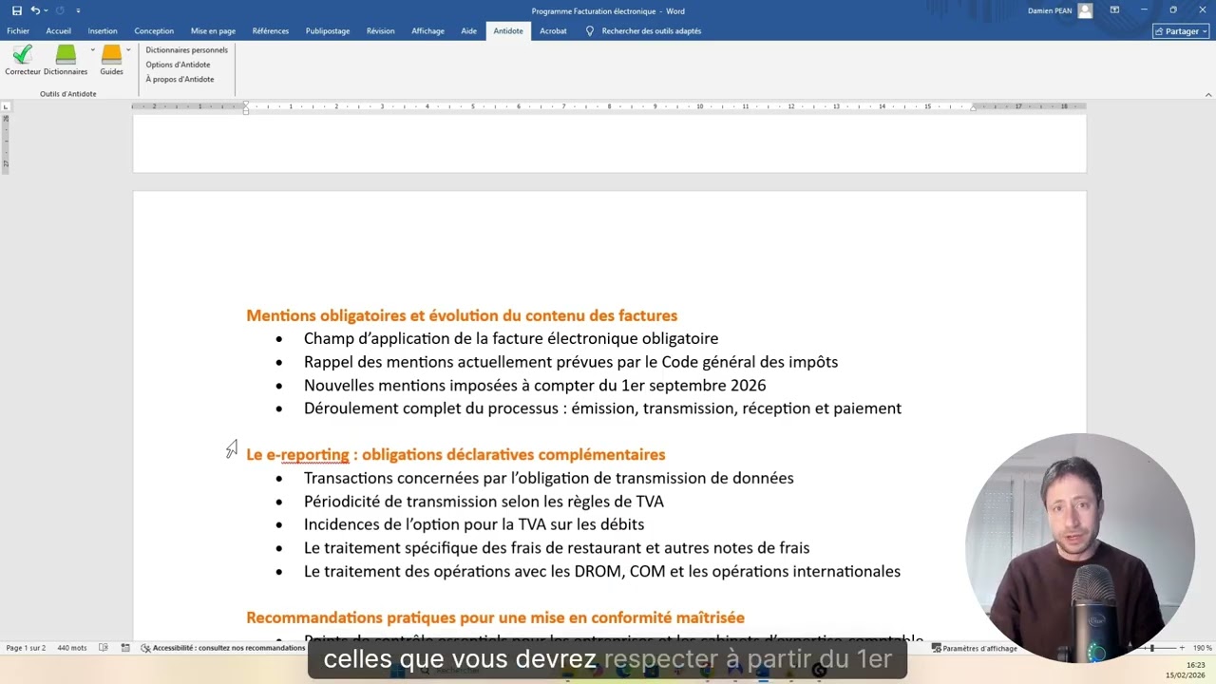Open À propos d'Antidote
1216x684 pixels.
click(180, 79)
